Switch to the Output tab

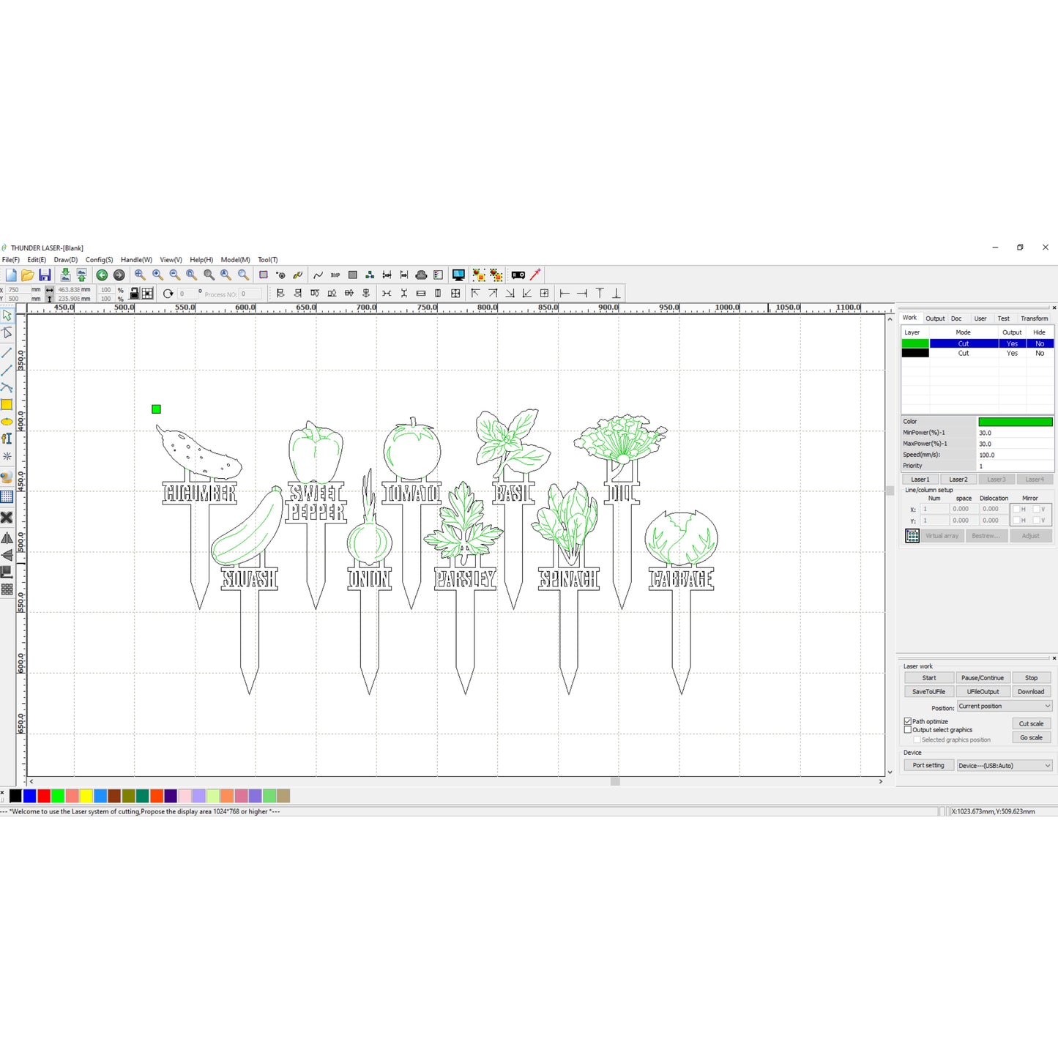coord(935,318)
